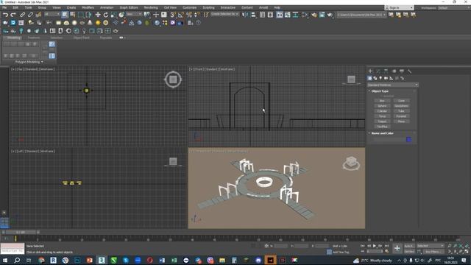Click the Undo arrow in main toolbar
The image size is (471, 265).
click(x=5, y=15)
